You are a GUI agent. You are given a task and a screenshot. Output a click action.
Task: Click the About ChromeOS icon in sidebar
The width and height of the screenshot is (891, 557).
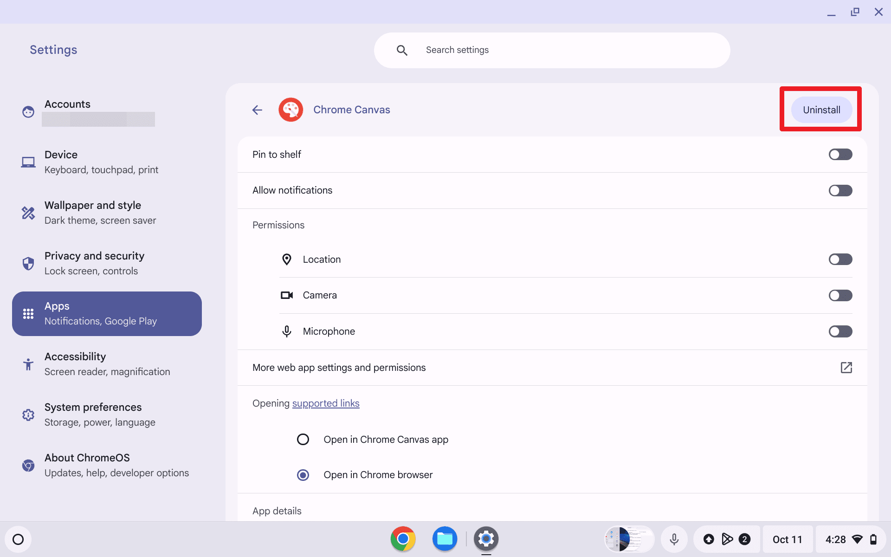click(27, 465)
